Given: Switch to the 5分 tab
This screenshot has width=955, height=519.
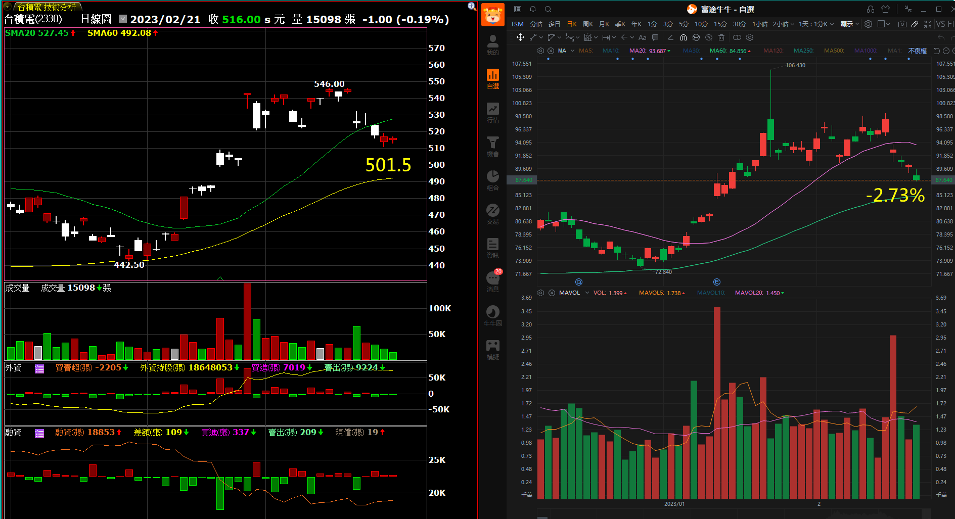Looking at the screenshot, I should point(684,24).
